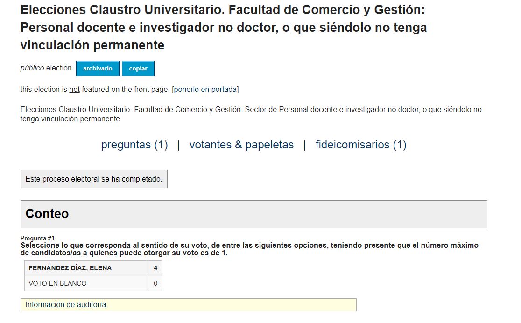
Task: Select the Conteo section header
Action: (x=254, y=214)
